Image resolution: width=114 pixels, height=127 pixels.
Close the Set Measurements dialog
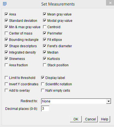point(110,3)
